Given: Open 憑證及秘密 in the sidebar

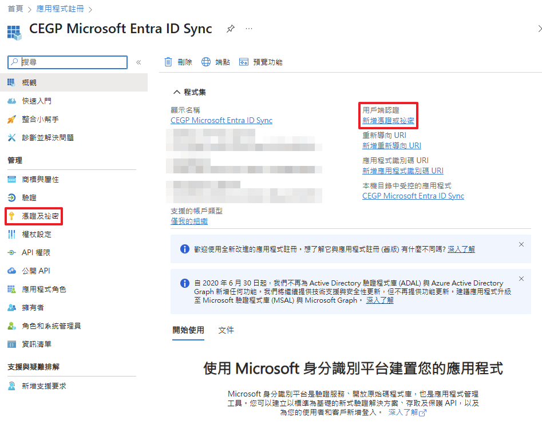Looking at the screenshot, I should (x=40, y=216).
